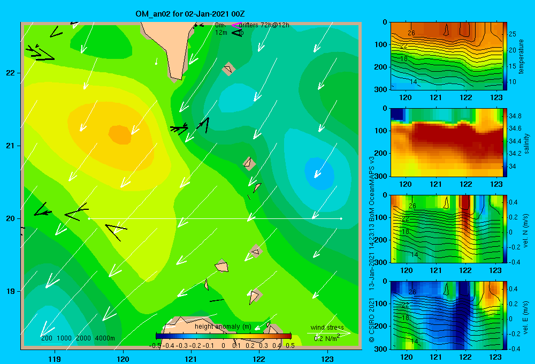The height and width of the screenshot is (364, 535).
Task: Click the west endpoint of the white transect line
Action: [x=89, y=218]
